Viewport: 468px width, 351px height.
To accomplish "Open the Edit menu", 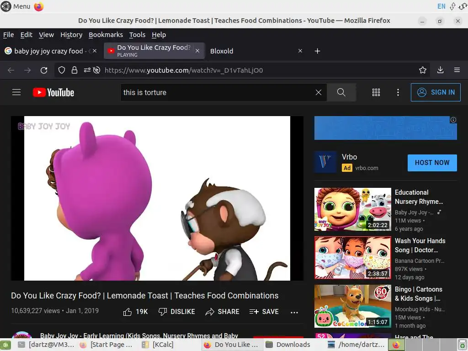I will tap(26, 35).
